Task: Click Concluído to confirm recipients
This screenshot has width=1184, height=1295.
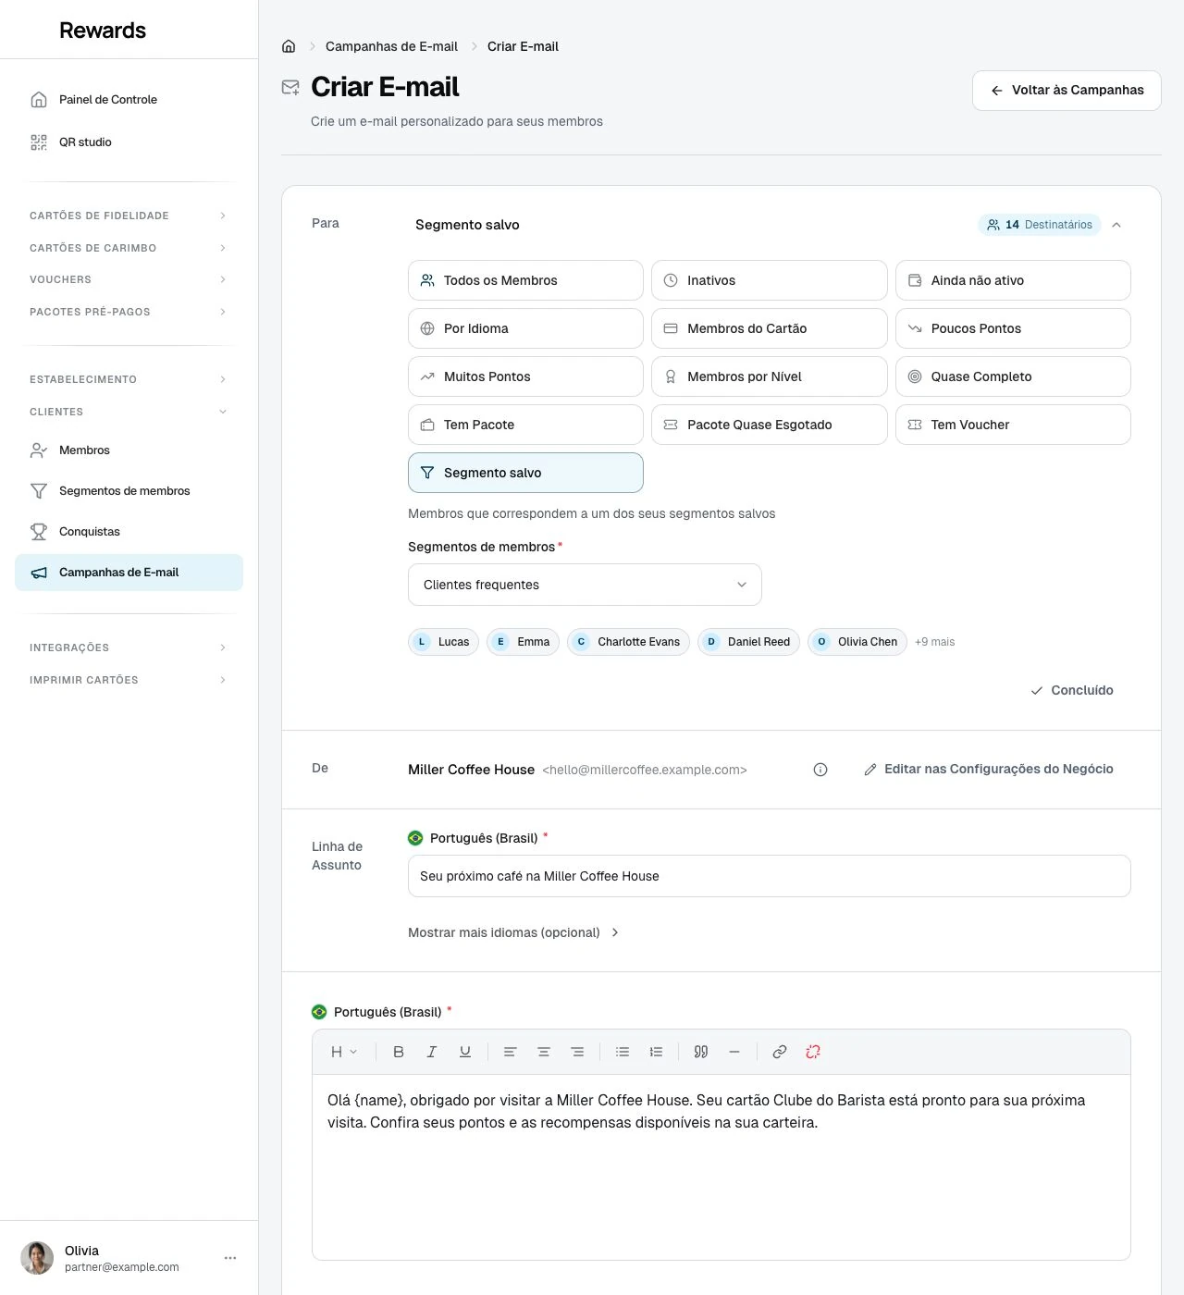Action: (x=1072, y=690)
